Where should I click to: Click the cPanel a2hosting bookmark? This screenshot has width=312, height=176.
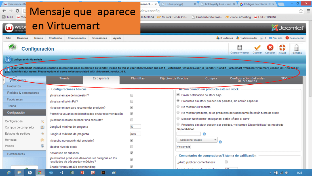click(x=238, y=17)
